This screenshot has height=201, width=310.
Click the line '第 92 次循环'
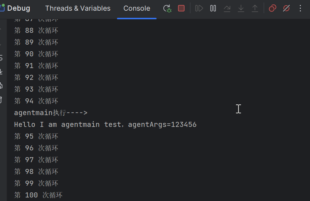[36, 77]
